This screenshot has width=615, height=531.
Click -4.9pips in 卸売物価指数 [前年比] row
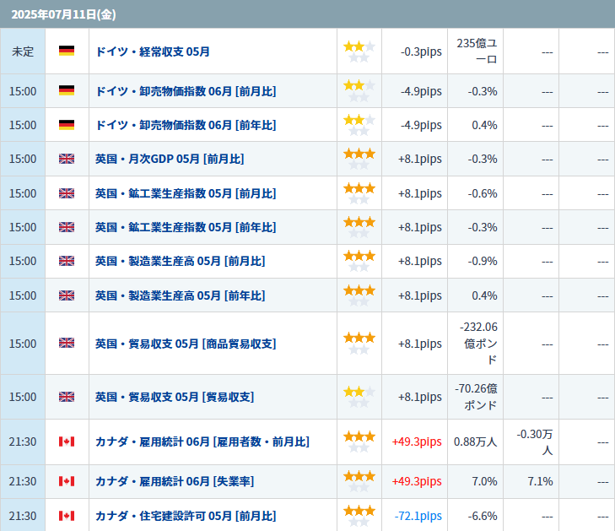(421, 125)
